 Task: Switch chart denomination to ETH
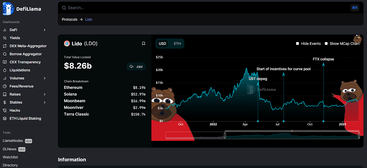[x=177, y=44]
